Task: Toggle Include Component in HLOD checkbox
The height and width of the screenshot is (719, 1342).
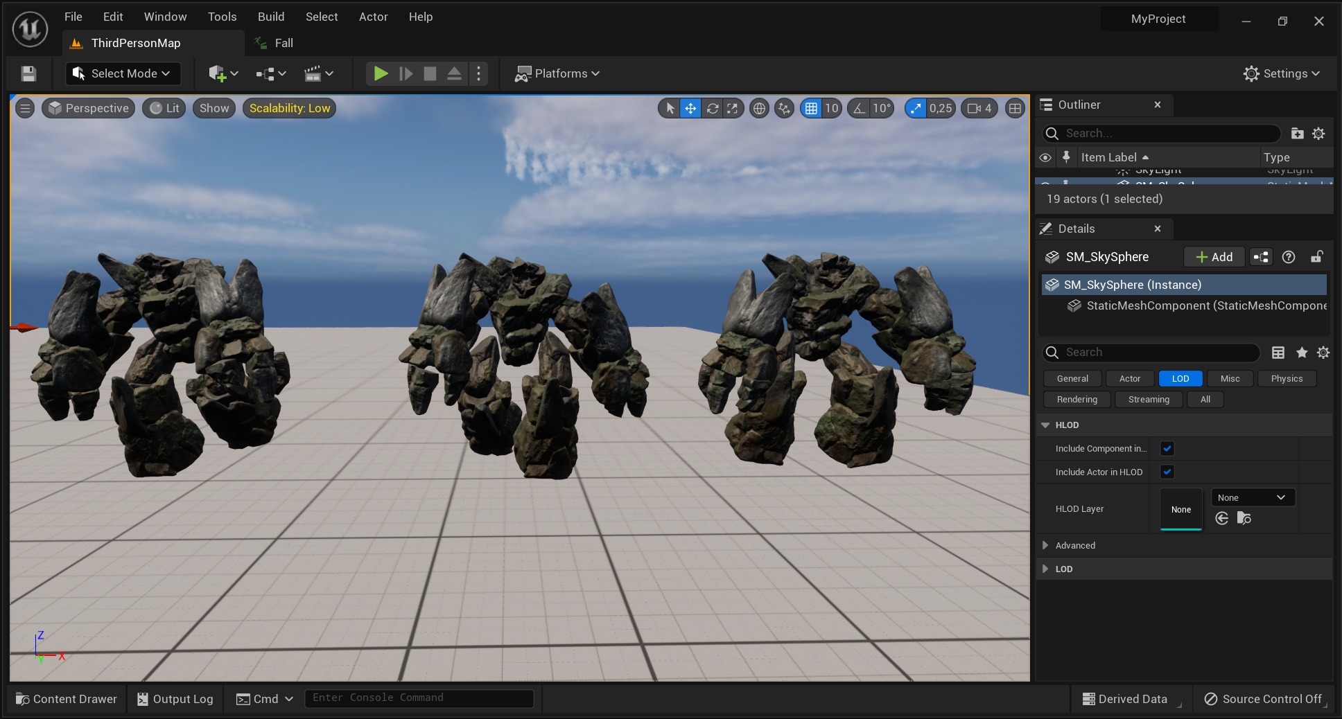Action: 1167,448
